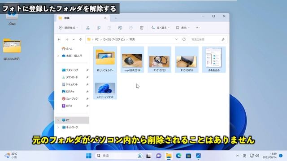Open Microsoft Store from taskbar
Image resolution: width=287 pixels, height=161 pixels.
click(188, 156)
